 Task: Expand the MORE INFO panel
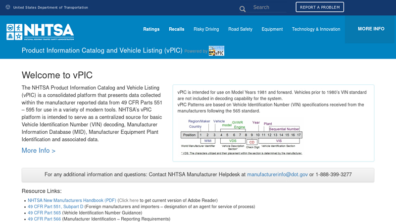(371, 29)
